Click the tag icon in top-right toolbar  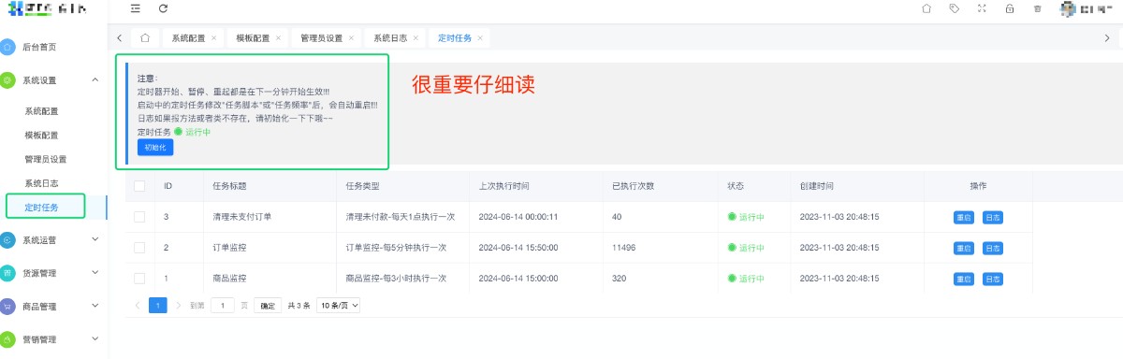point(954,8)
